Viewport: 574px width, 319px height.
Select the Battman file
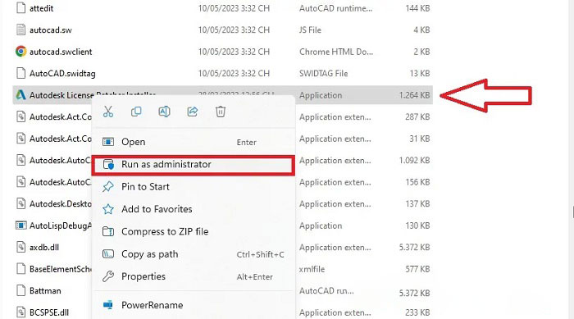tap(45, 291)
